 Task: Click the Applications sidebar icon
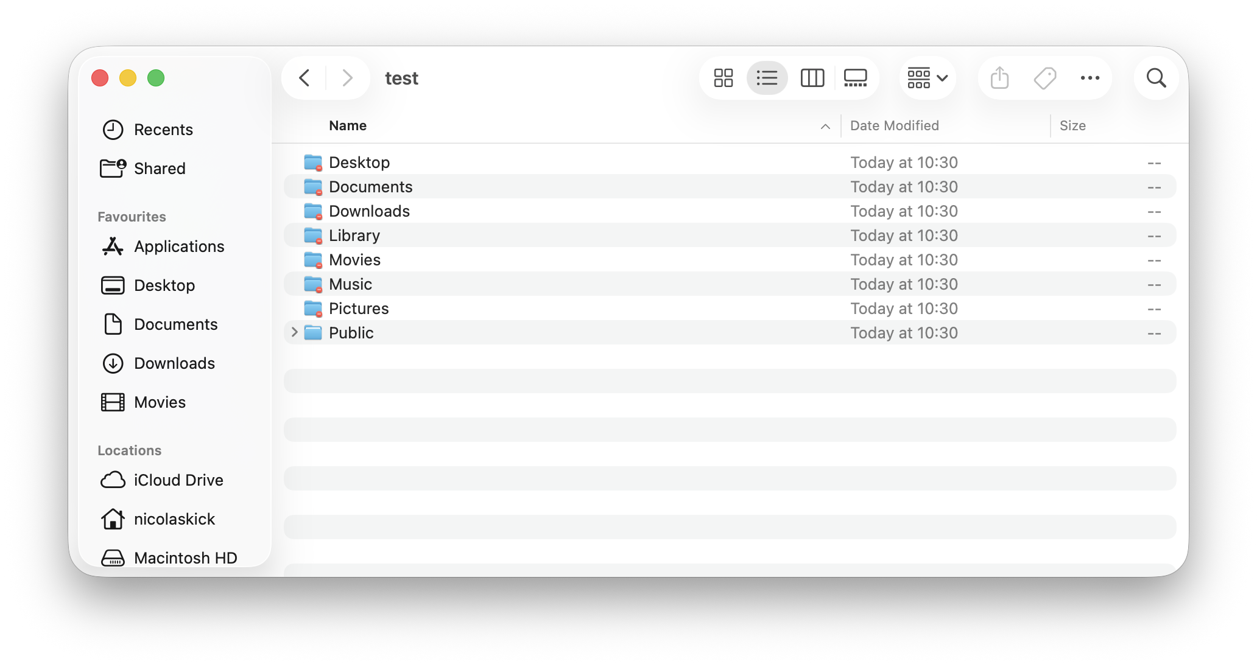(113, 246)
